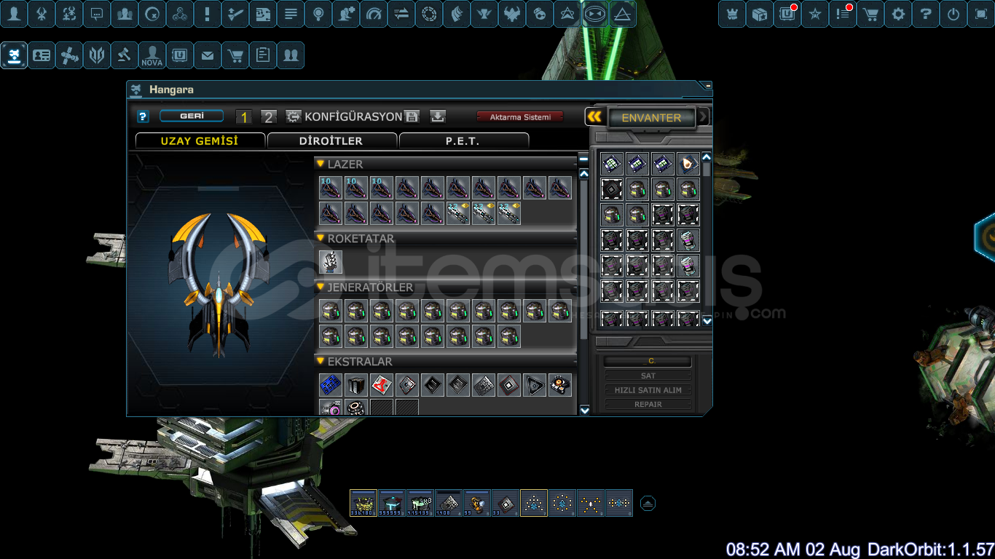Click the equipment list down arrow
Viewport: 995px width, 559px height.
coord(584,410)
